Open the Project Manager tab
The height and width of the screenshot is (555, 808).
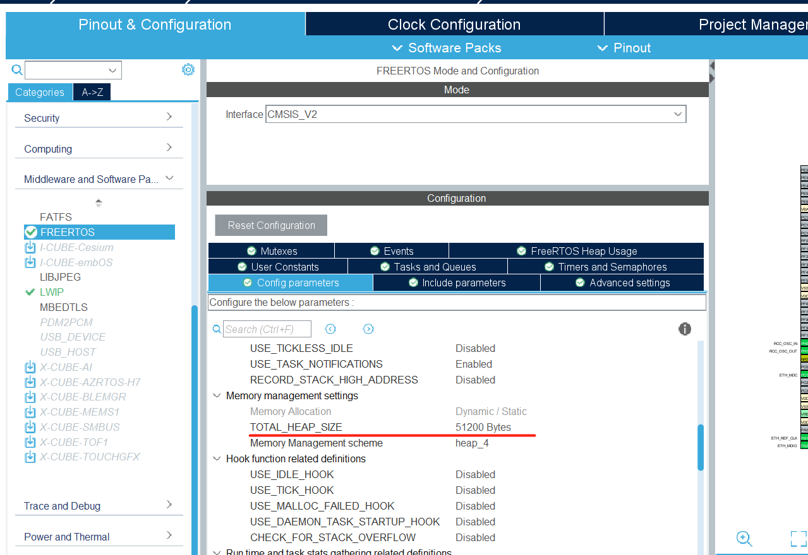[x=706, y=25]
